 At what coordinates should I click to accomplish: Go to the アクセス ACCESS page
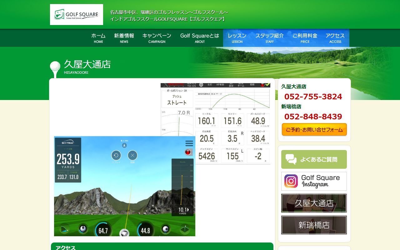(335, 38)
